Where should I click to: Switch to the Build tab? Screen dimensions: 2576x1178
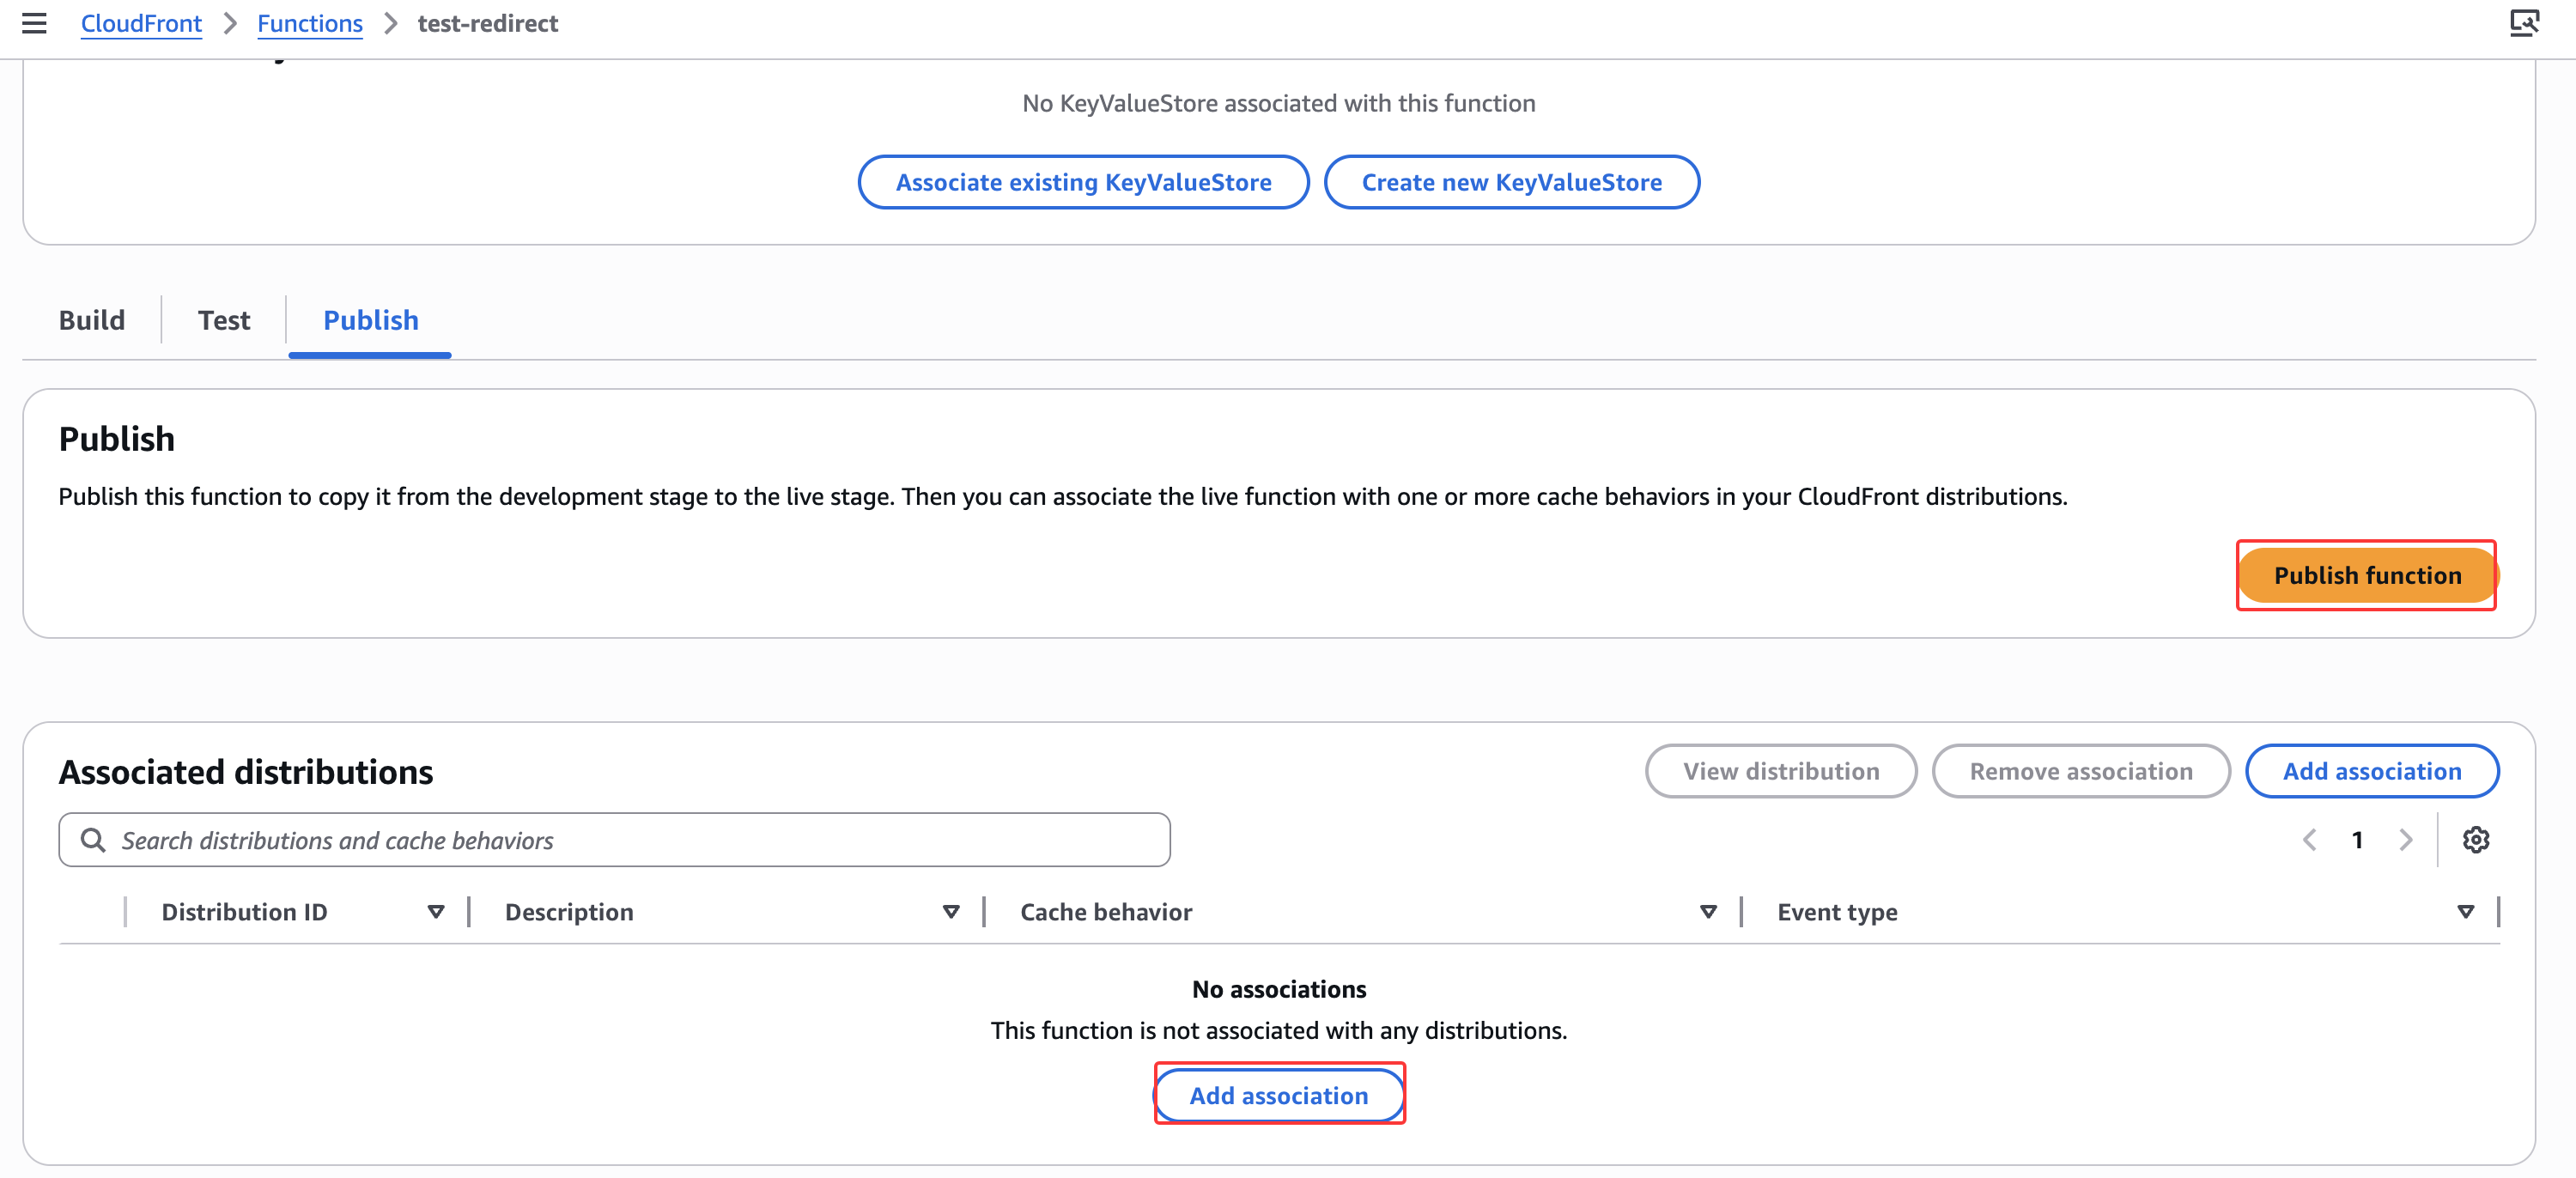[x=92, y=320]
